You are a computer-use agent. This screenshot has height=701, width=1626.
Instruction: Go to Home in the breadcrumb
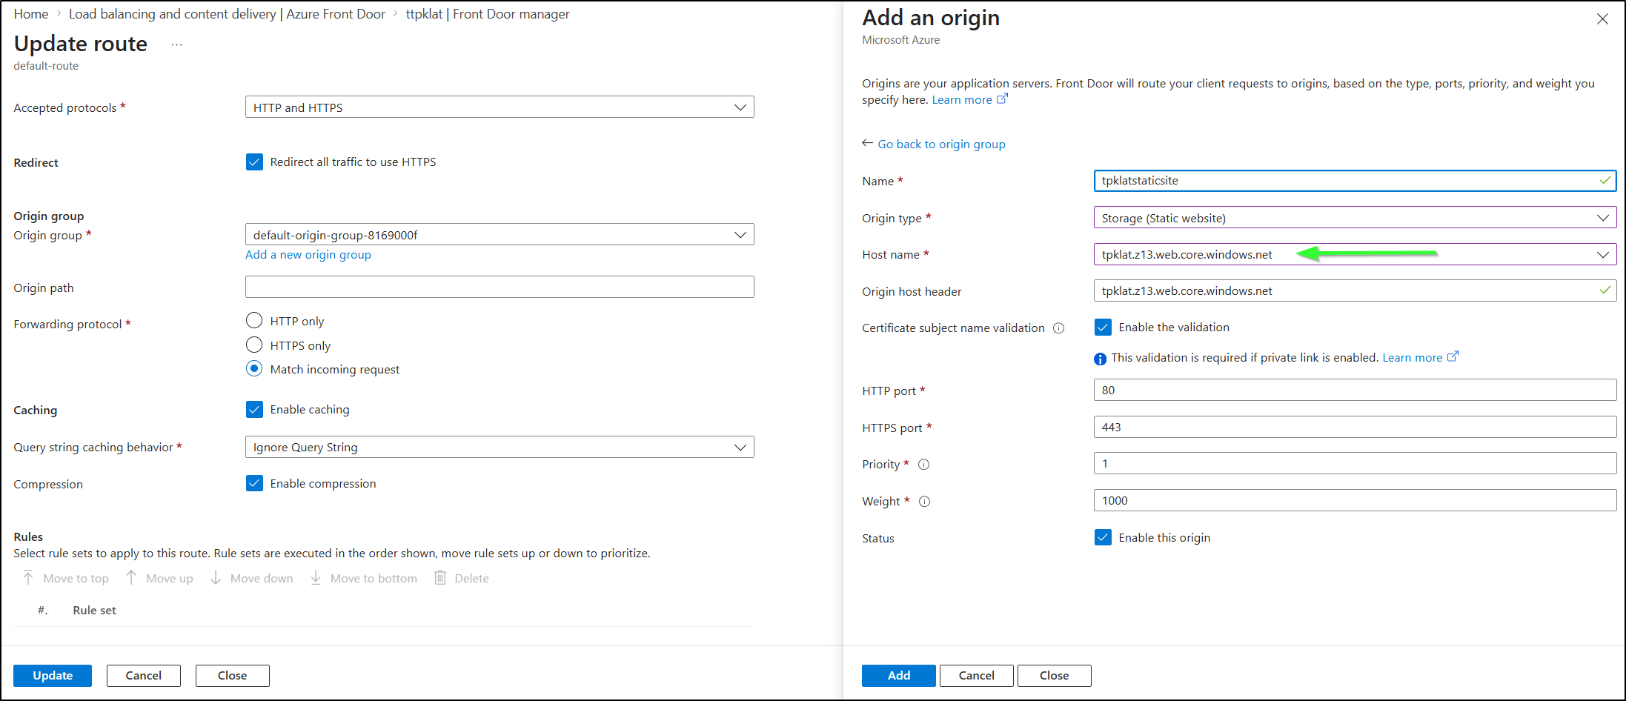point(31,14)
